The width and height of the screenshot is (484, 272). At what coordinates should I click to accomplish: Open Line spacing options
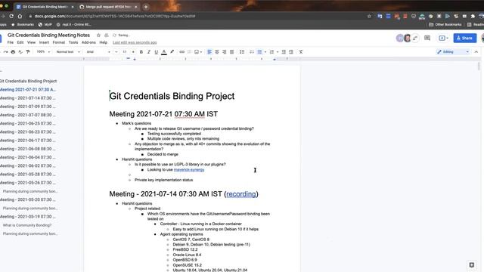click(x=242, y=52)
